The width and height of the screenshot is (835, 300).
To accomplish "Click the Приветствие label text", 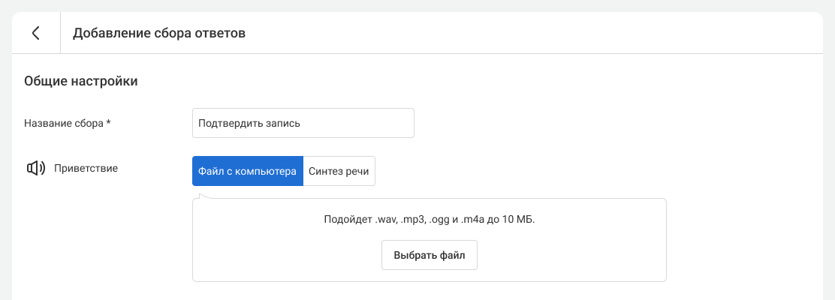I will tap(86, 168).
